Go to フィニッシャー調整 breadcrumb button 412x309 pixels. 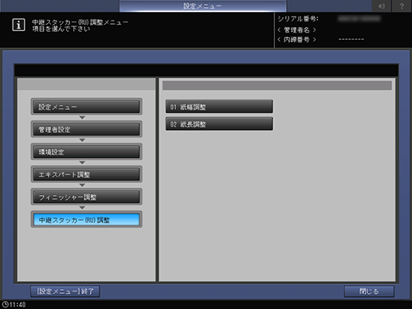click(x=86, y=197)
